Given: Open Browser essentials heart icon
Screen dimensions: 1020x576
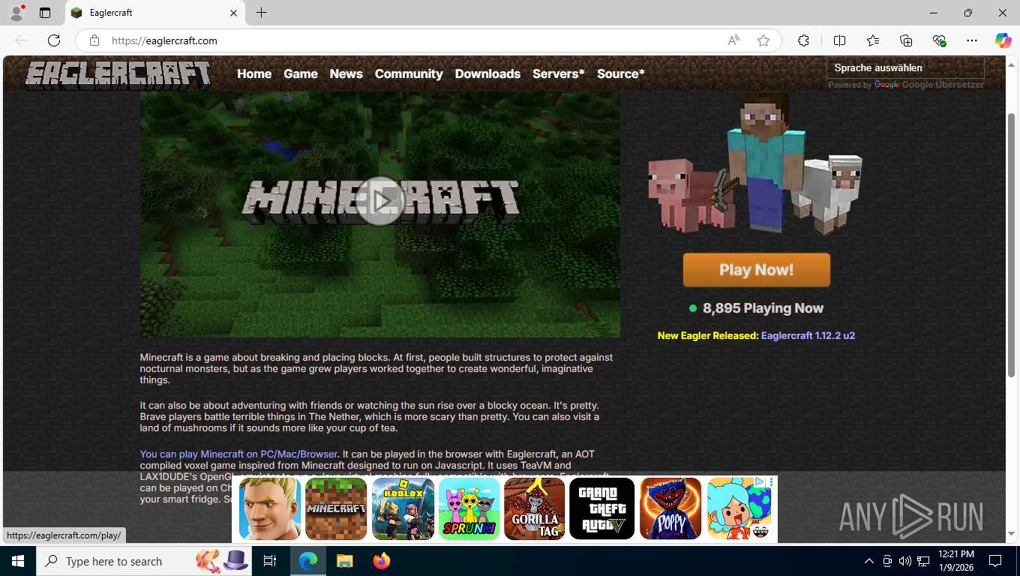Looking at the screenshot, I should pyautogui.click(x=939, y=40).
